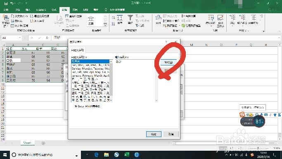Open Queries & Connections (查询和连接)
This screenshot has height=159, width=282.
coord(73,16)
